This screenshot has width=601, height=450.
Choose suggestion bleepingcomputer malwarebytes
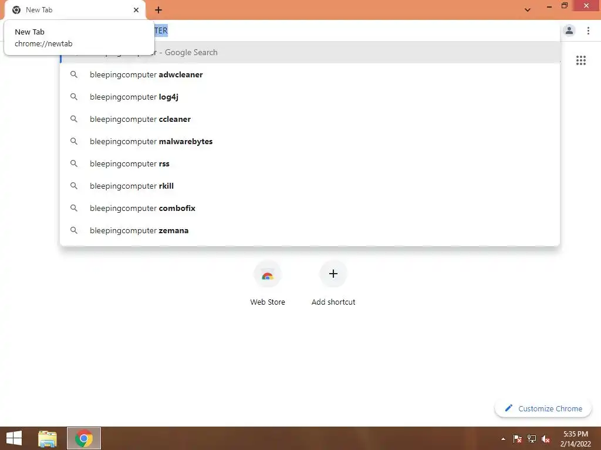point(310,141)
